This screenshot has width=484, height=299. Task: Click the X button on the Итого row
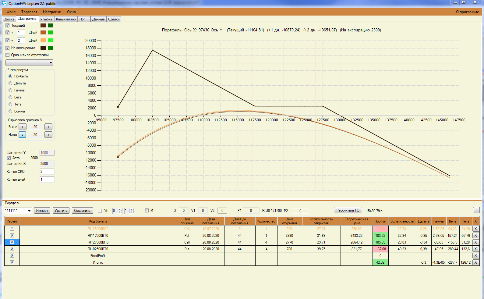click(x=475, y=262)
